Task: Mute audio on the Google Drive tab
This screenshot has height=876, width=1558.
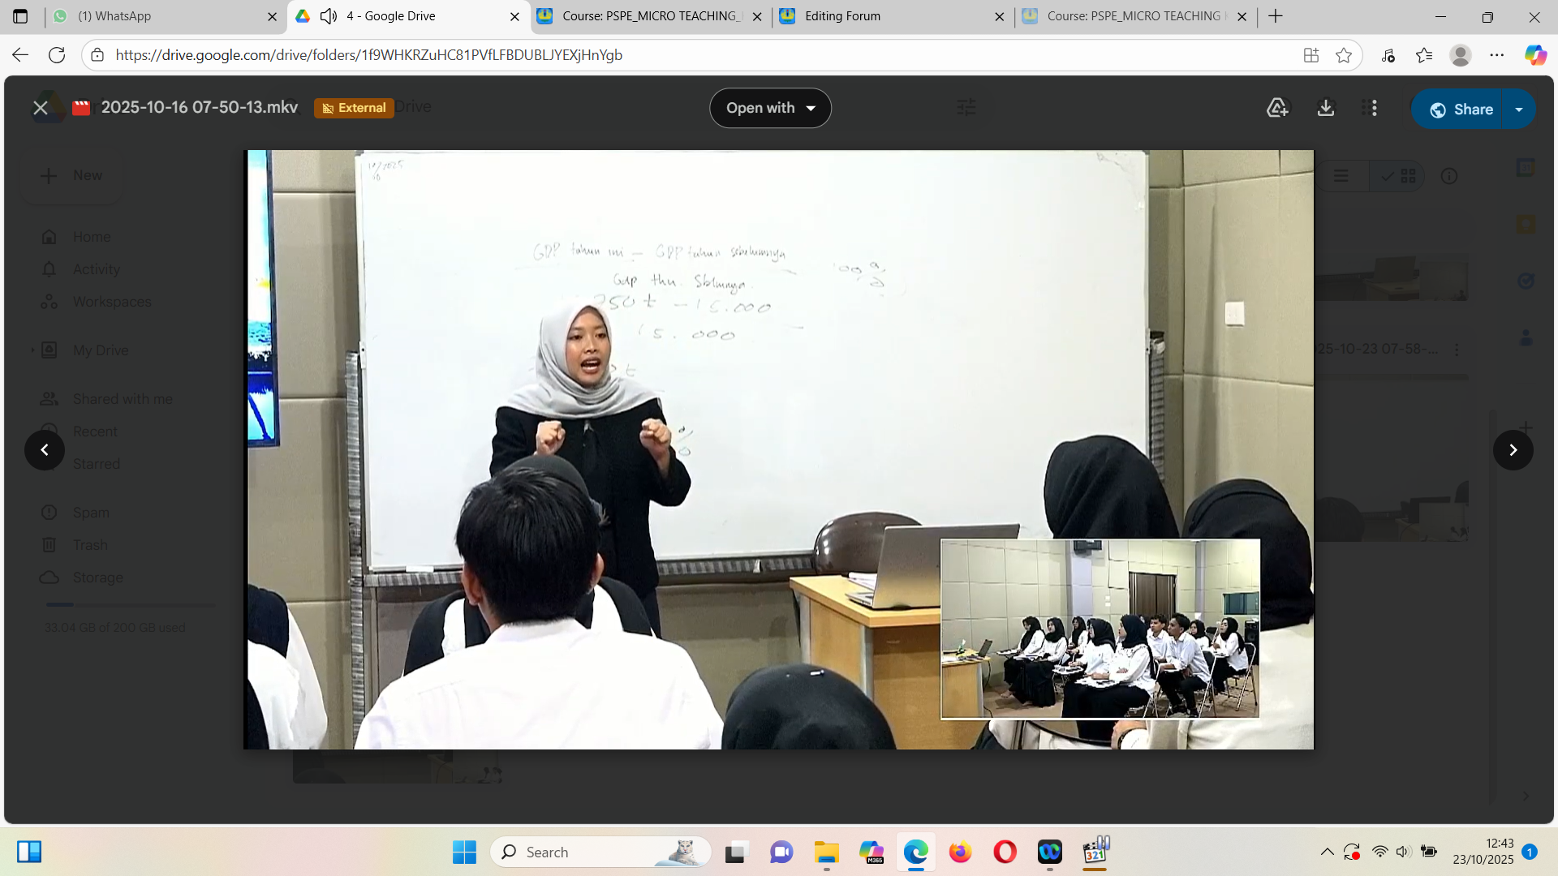Action: (328, 16)
